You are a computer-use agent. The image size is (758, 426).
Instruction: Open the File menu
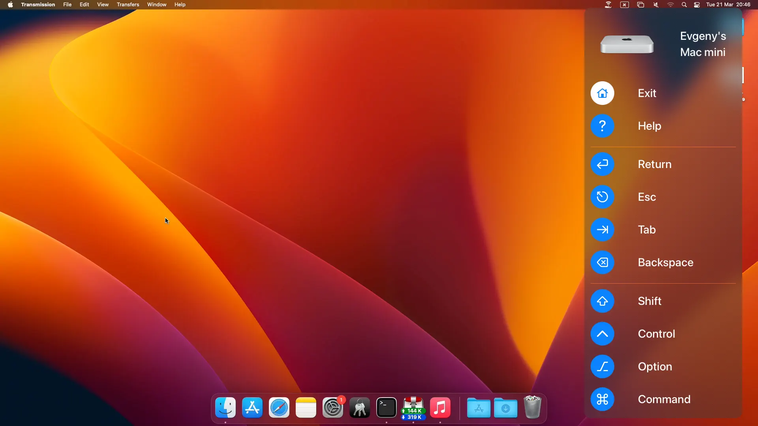pos(67,5)
